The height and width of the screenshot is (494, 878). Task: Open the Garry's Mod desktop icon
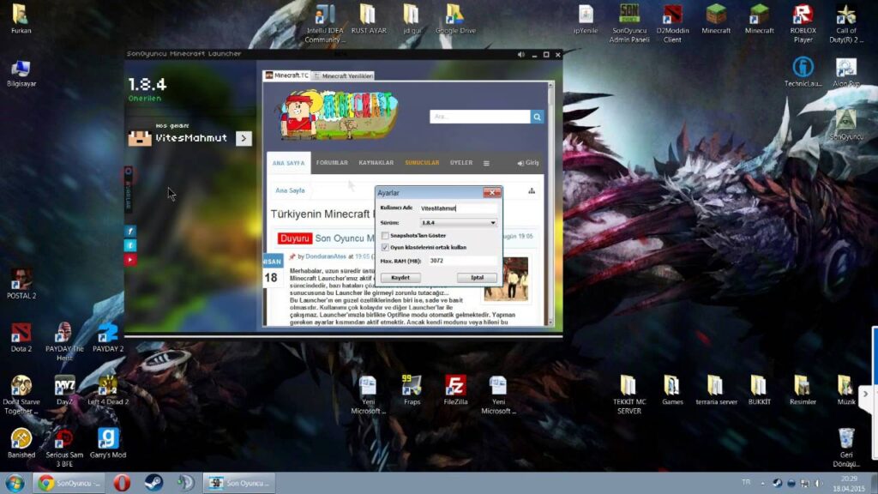coord(108,439)
